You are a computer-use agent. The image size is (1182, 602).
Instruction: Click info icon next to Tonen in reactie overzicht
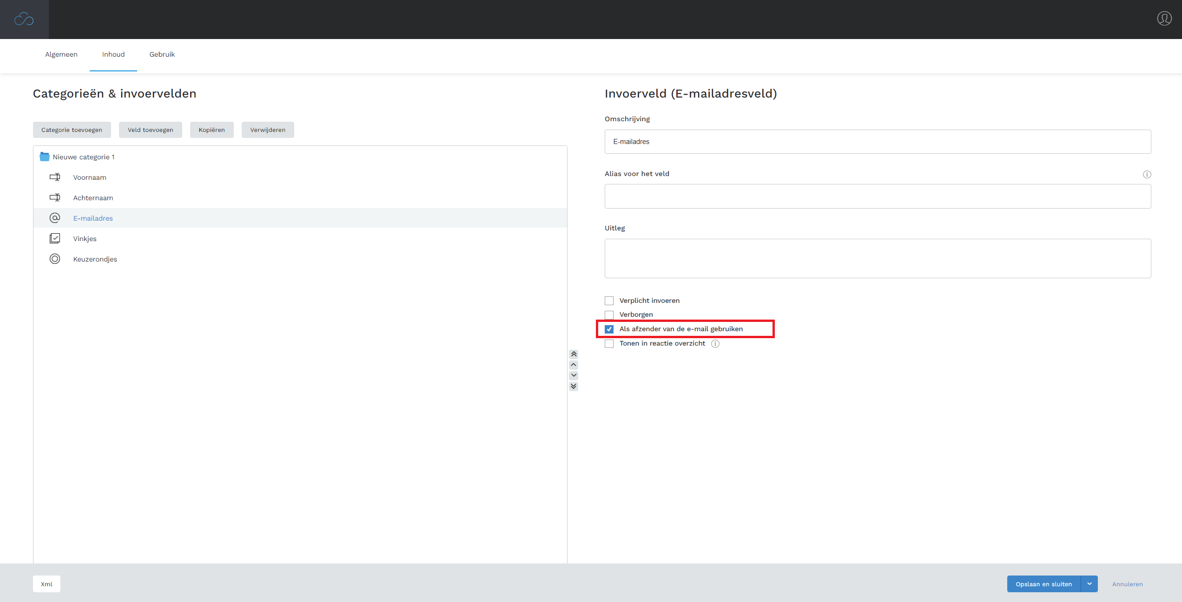coord(715,344)
